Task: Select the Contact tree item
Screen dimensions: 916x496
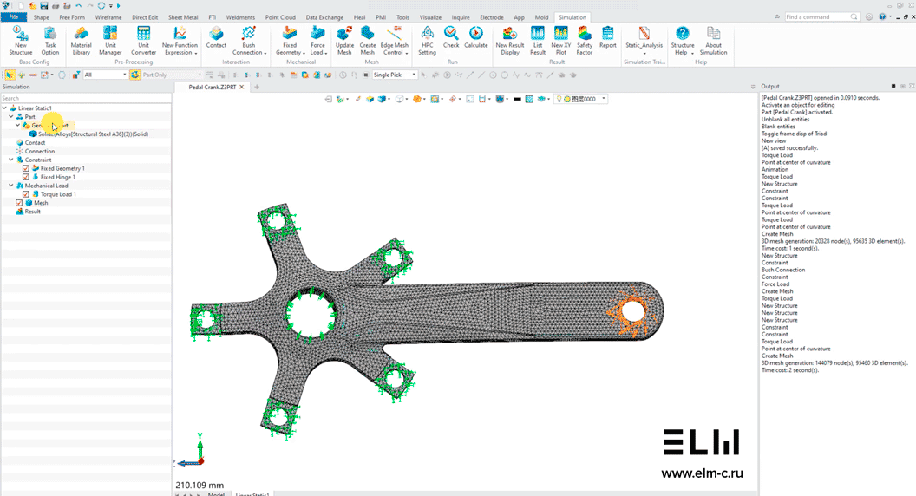Action: click(x=35, y=142)
